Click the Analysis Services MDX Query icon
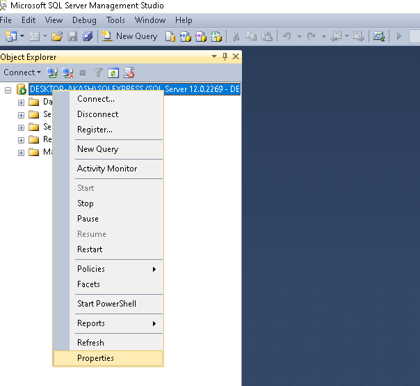The height and width of the screenshot is (386, 420). pos(186,36)
